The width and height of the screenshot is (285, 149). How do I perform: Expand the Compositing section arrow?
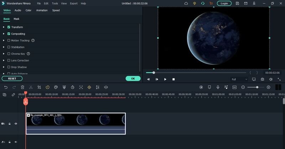click(x=4, y=34)
